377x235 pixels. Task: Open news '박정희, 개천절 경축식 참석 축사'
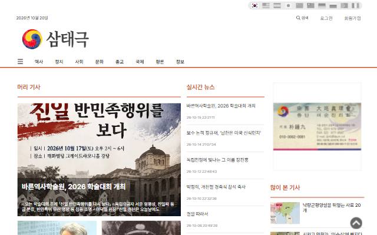click(216, 187)
